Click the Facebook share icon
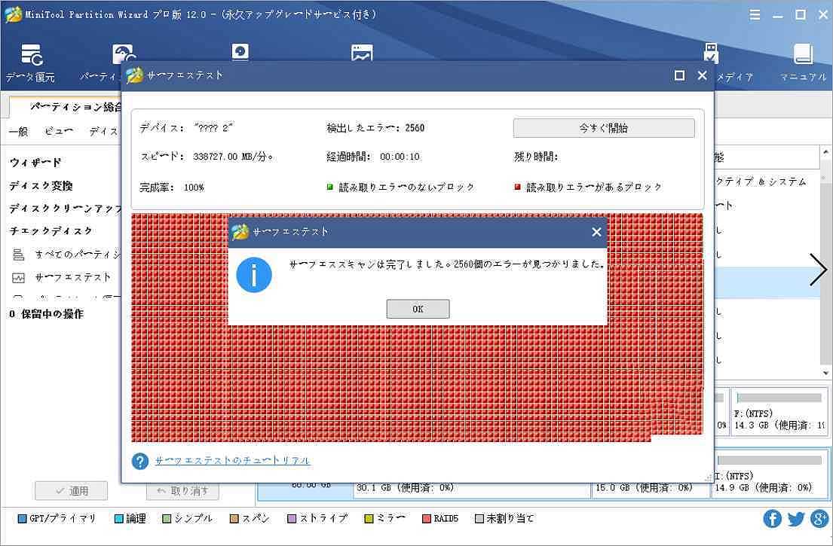The height and width of the screenshot is (546, 833). pos(772,518)
